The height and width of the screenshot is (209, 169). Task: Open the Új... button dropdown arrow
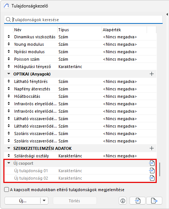44,200
